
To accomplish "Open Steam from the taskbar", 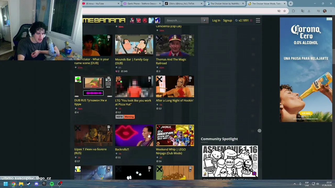I will pos(29,184).
